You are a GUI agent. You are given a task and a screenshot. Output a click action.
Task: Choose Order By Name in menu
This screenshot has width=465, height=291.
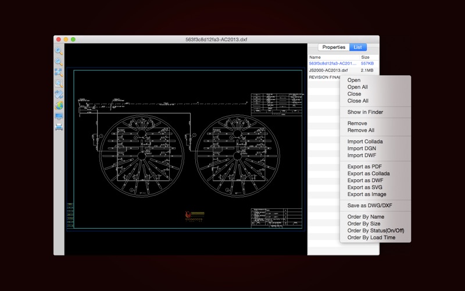tap(366, 217)
